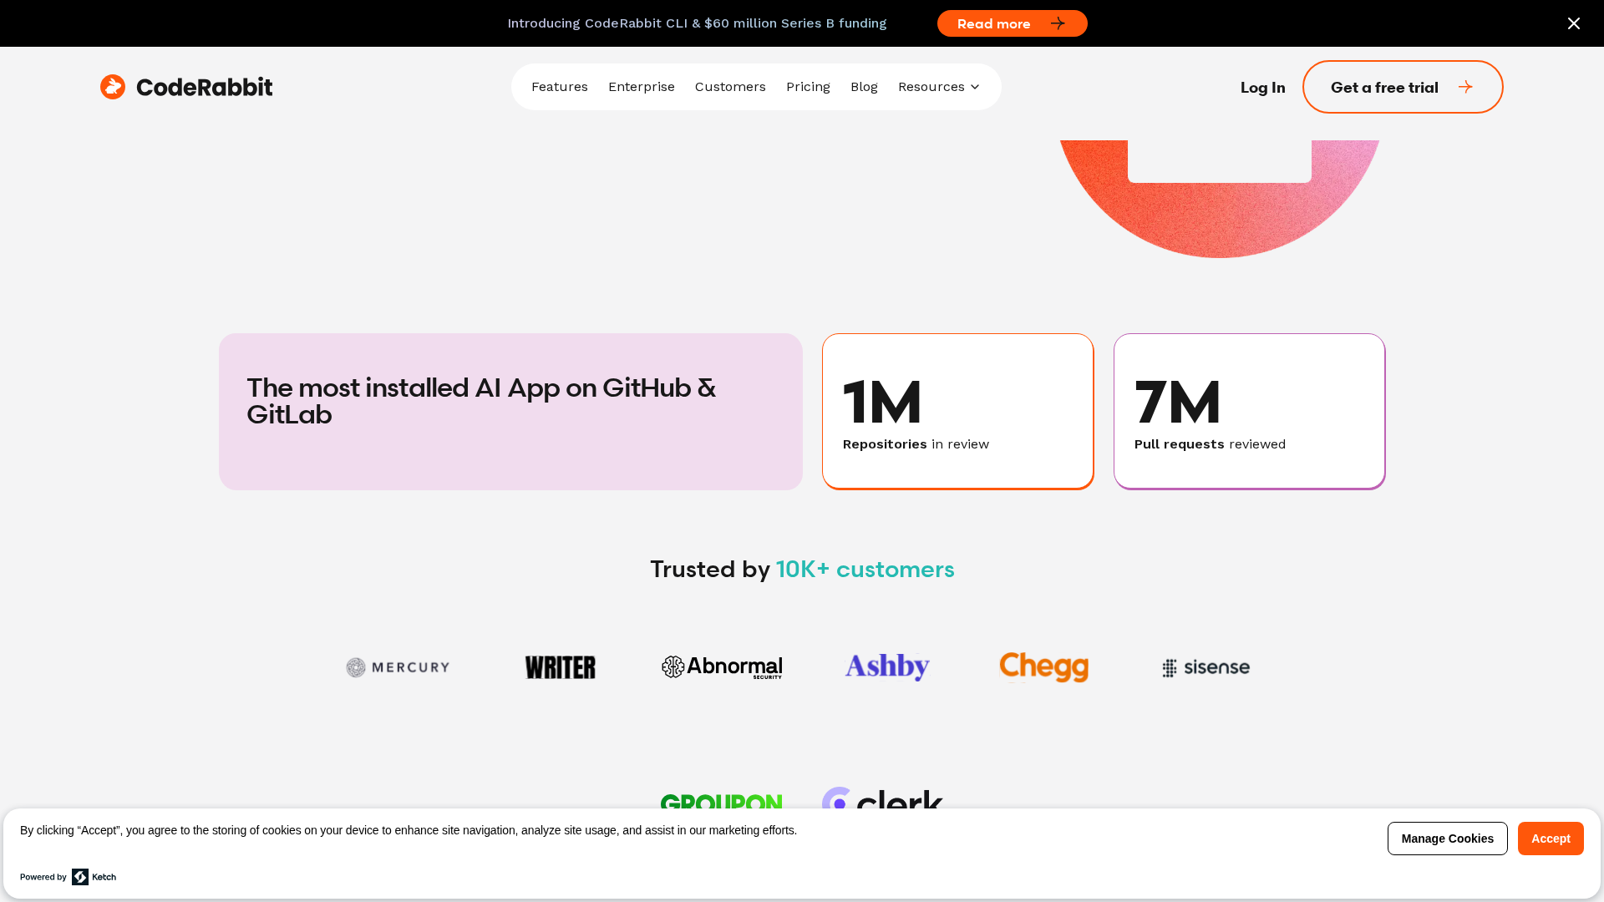This screenshot has height=902, width=1604.
Task: Open Manage Cookies settings
Action: (1447, 839)
